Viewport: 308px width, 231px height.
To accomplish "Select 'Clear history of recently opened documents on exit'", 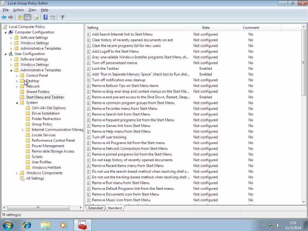I will point(133,40).
